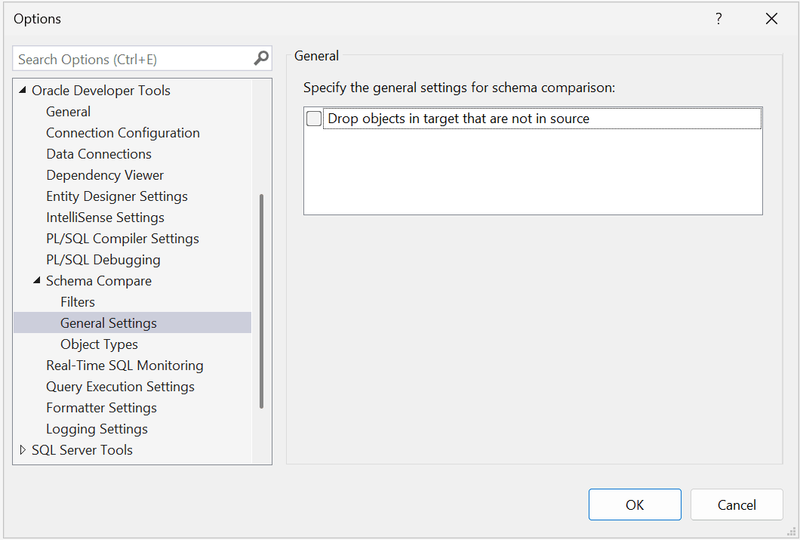This screenshot has height=540, width=800.
Task: Collapse the Schema Compare node
Action: pos(36,280)
